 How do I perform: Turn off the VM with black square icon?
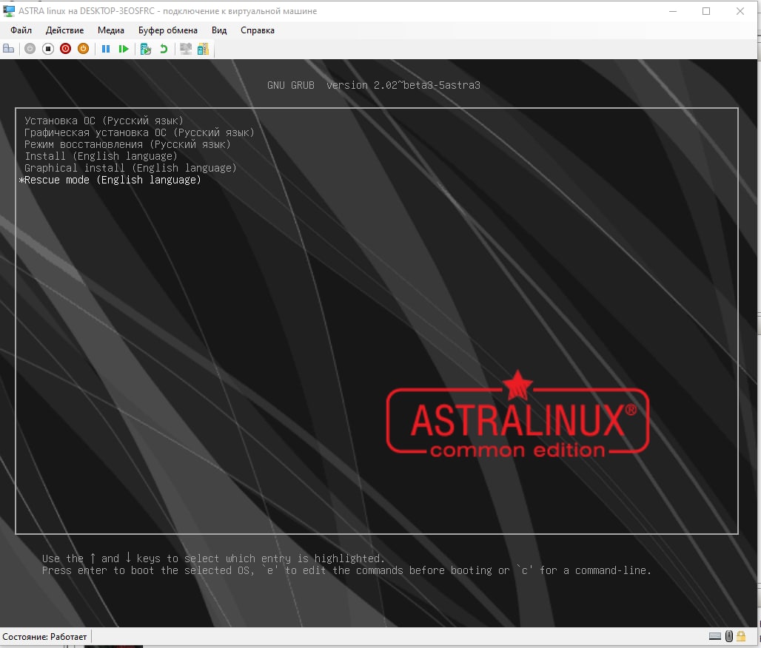click(x=47, y=49)
